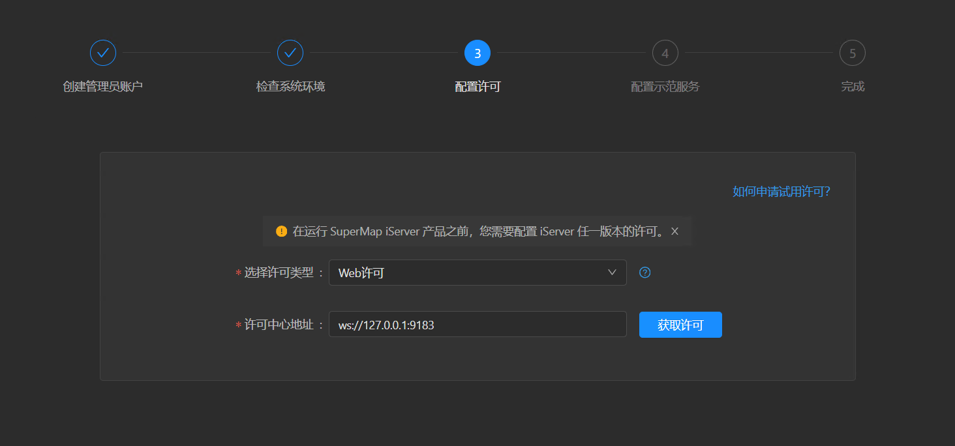Click the 配置示范服务 step label
The height and width of the screenshot is (446, 955).
[x=665, y=87]
